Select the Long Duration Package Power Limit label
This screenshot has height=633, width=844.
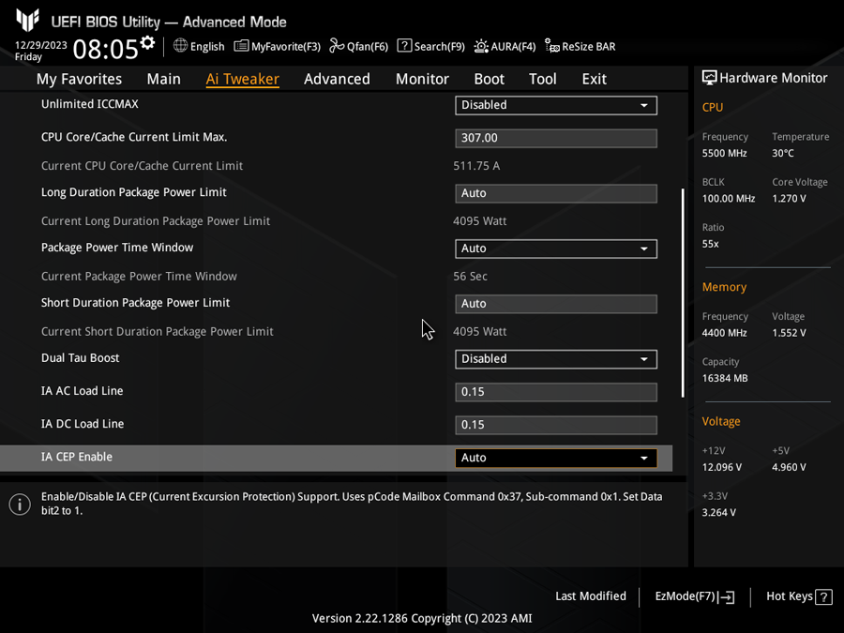pos(134,192)
